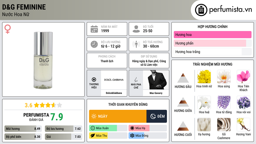Viewport: 256px width, 144px height.
Task: Click the orange Ngày daytime bar
Action: (x=118, y=116)
